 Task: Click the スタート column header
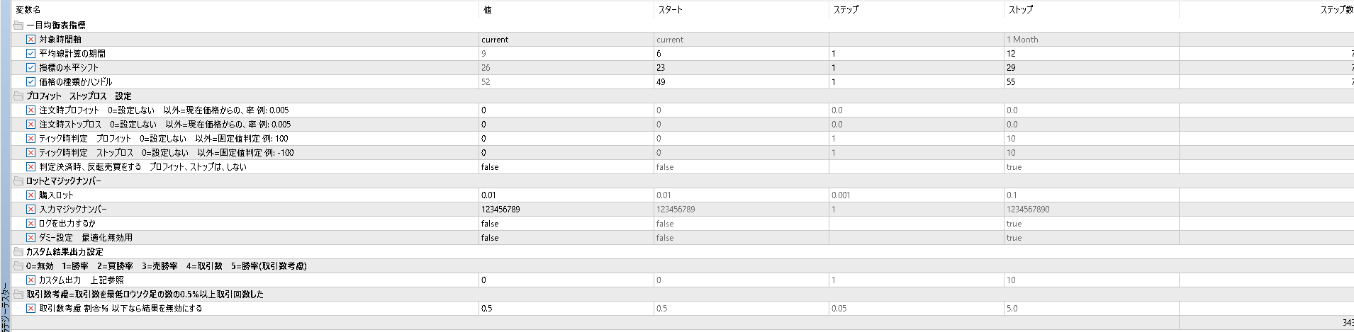click(x=670, y=10)
